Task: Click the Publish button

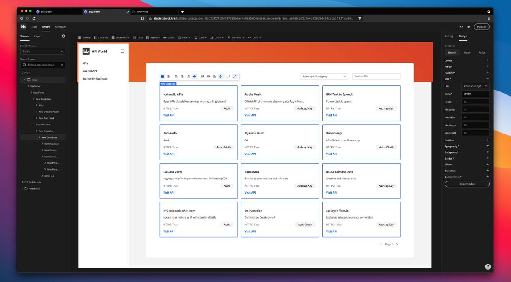Action: tap(482, 27)
